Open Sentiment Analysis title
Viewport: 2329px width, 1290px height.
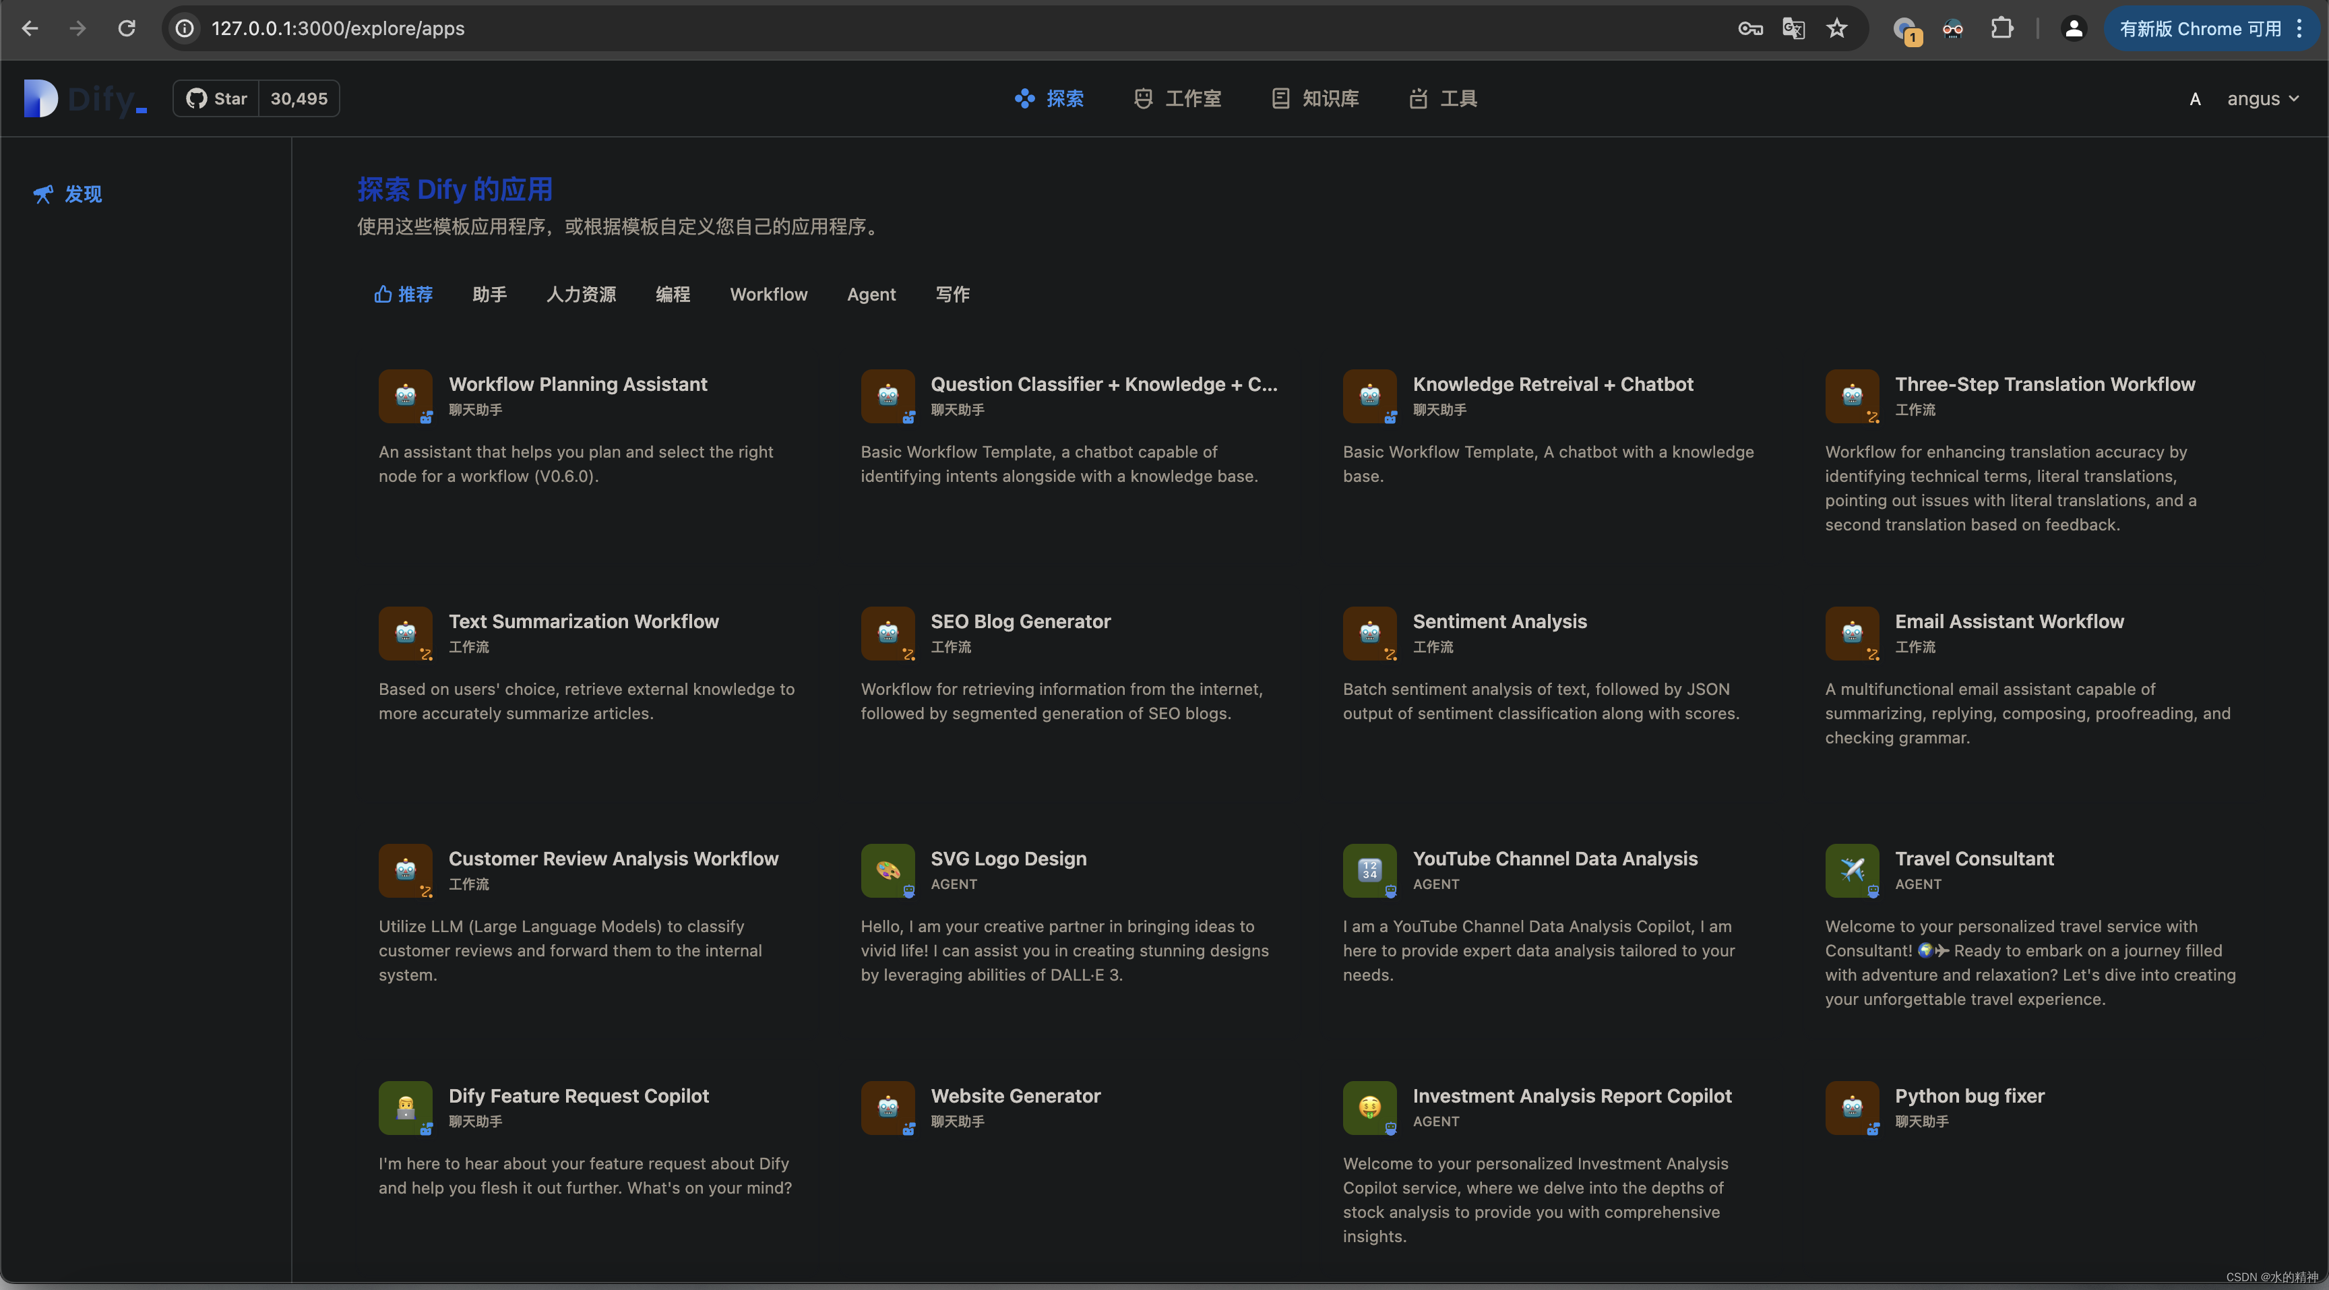point(1499,621)
